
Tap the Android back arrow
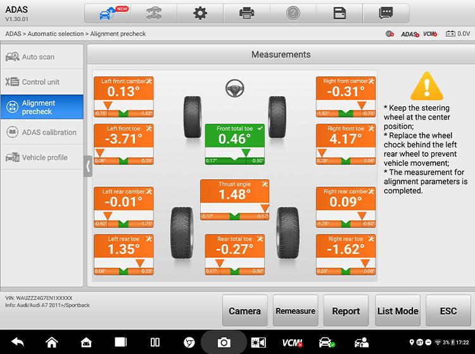click(x=18, y=342)
